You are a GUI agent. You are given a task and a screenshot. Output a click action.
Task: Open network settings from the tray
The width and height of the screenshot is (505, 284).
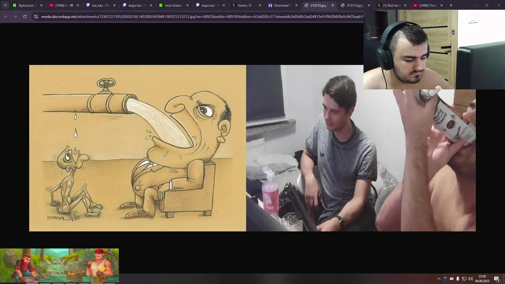click(x=464, y=279)
